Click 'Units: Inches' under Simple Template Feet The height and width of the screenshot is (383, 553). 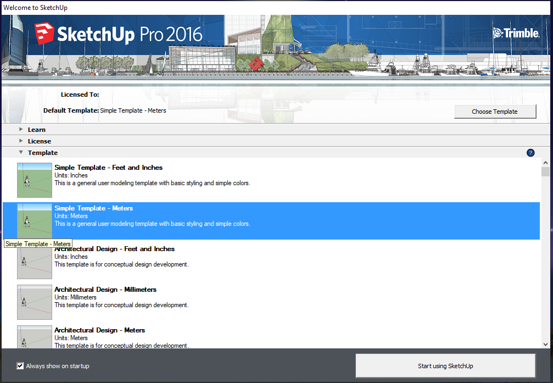tap(71, 175)
